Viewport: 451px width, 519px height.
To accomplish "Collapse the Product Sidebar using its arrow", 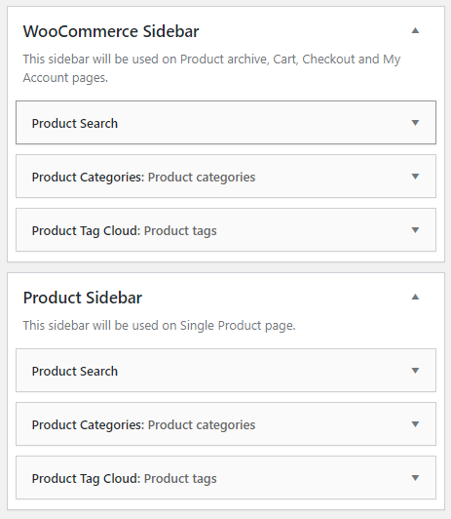I will click(415, 297).
